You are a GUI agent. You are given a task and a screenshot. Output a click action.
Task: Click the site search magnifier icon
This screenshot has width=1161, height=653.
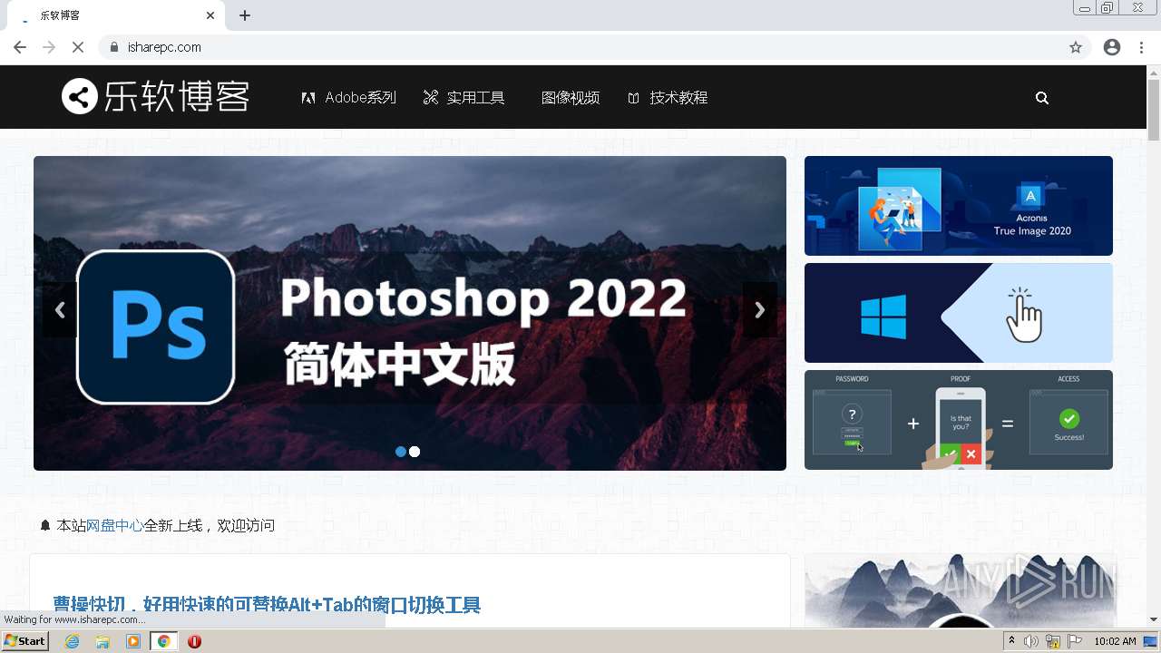[x=1042, y=98]
